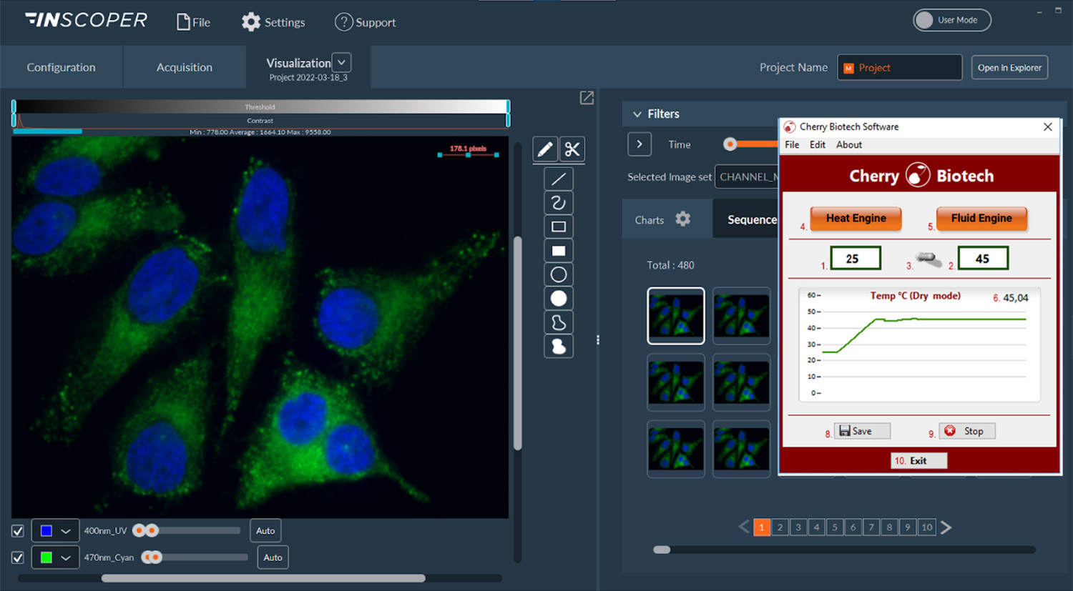Select the outlined freeform shape tool
This screenshot has height=591, width=1073.
pyautogui.click(x=559, y=322)
